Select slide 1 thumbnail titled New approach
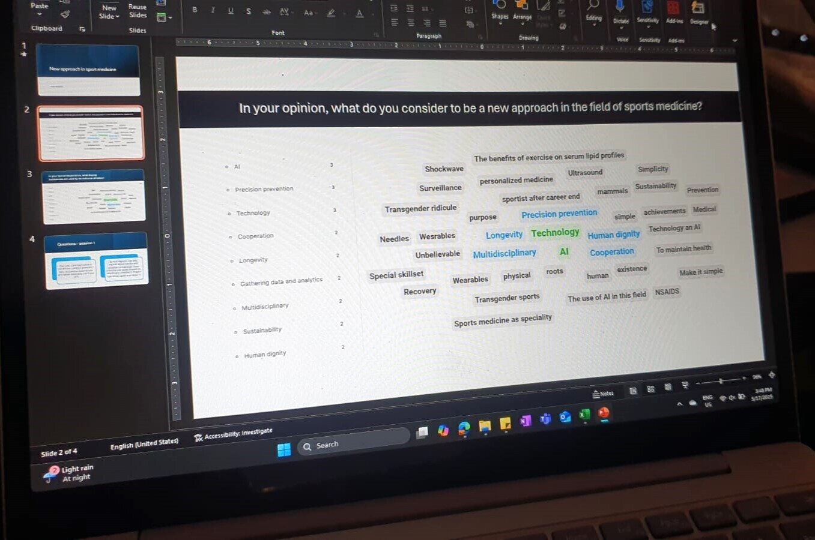This screenshot has width=815, height=540. coord(88,70)
